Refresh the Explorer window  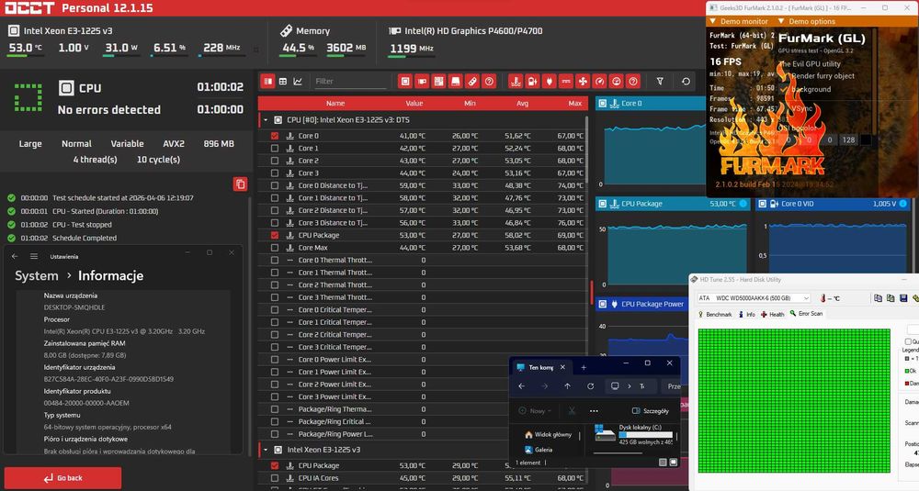click(x=591, y=386)
